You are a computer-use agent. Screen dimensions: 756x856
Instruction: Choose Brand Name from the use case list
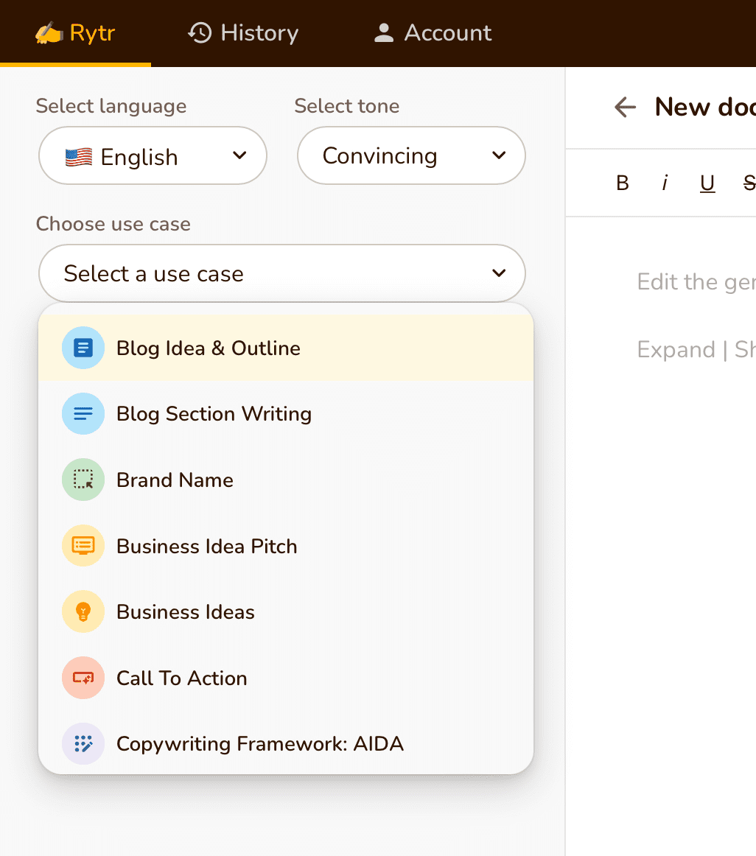point(175,480)
